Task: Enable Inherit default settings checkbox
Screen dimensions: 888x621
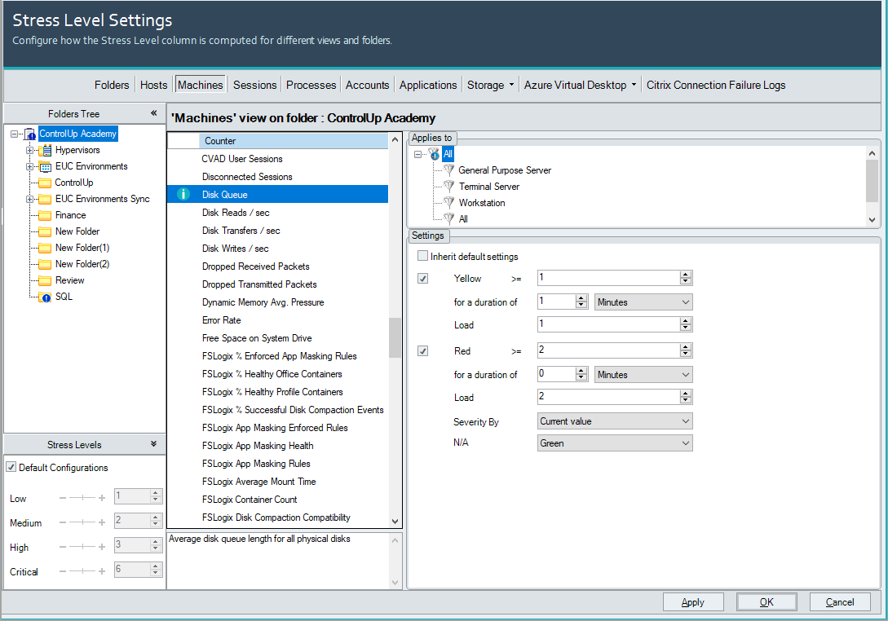Action: [x=422, y=257]
